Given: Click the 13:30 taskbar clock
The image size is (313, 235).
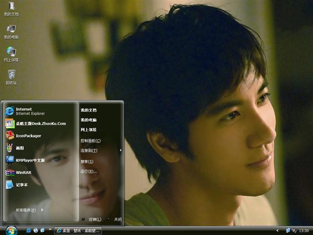Looking at the screenshot, I should coord(304,231).
